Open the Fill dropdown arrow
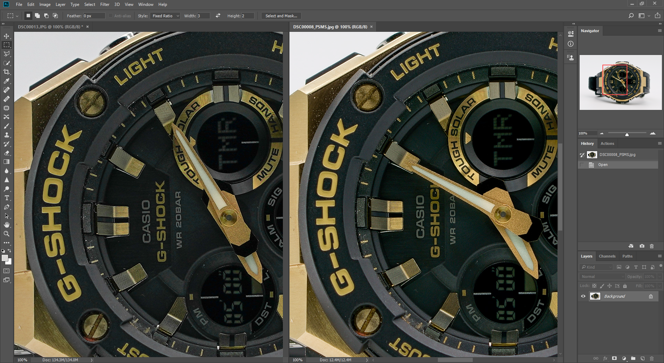 pos(659,286)
